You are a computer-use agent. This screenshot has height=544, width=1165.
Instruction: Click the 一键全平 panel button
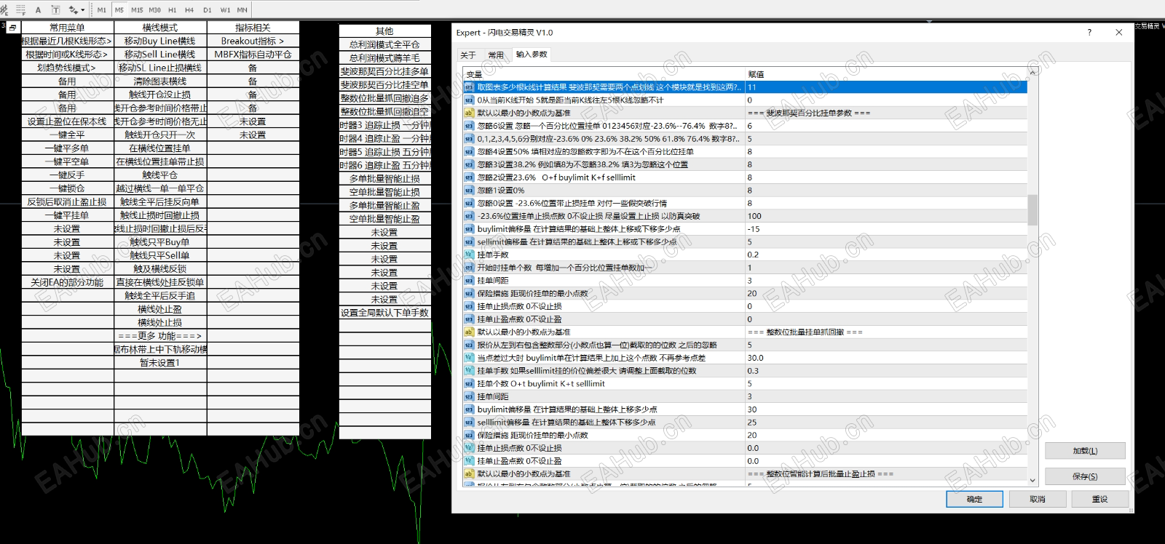click(x=67, y=135)
